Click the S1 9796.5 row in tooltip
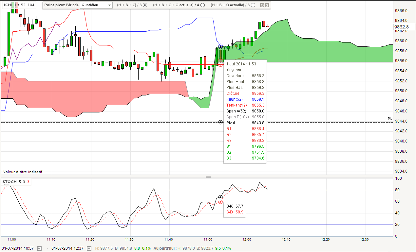Image resolution: width=416 pixels, height=252 pixels. pos(245,146)
